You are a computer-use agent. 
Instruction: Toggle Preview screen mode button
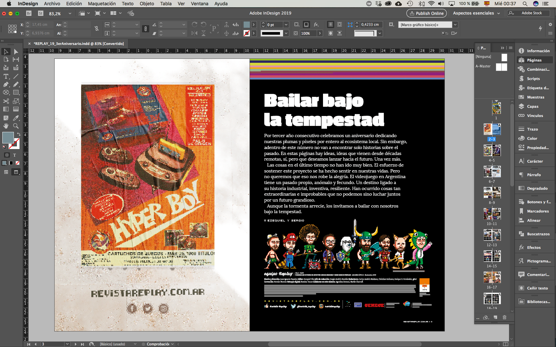(16, 172)
